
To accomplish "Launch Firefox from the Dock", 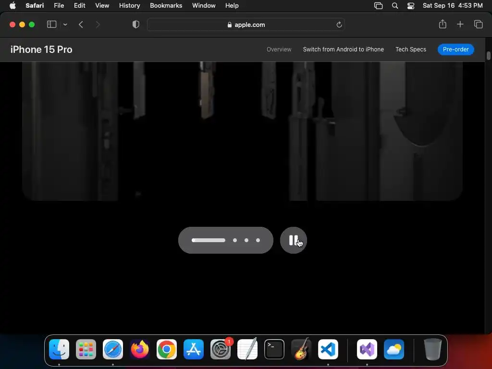I will tap(140, 349).
